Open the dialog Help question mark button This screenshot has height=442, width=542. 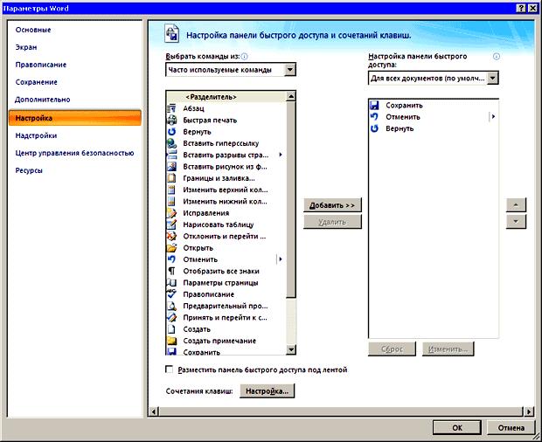click(x=521, y=9)
